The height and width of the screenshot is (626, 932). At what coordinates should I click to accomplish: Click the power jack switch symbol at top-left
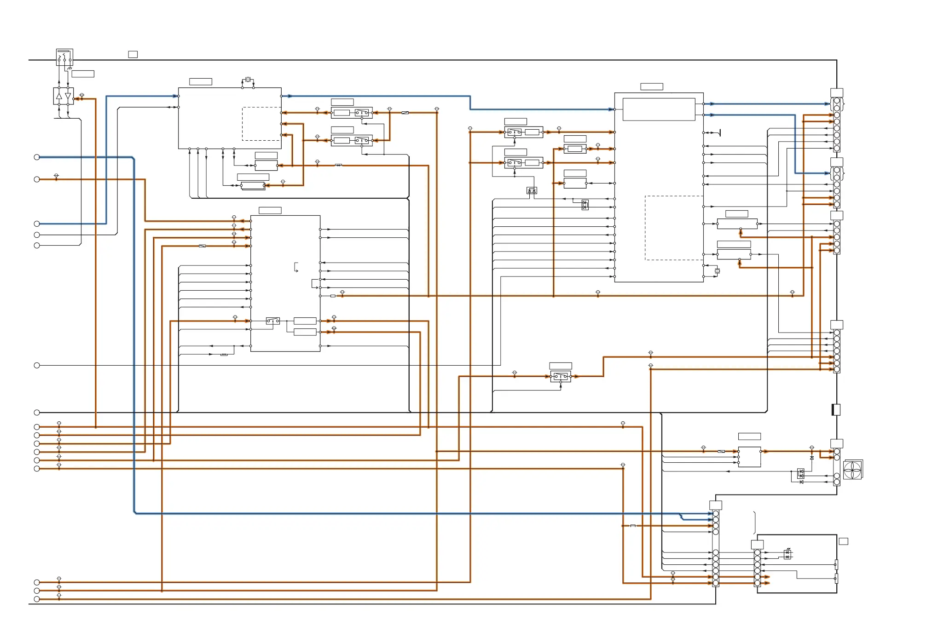point(64,57)
